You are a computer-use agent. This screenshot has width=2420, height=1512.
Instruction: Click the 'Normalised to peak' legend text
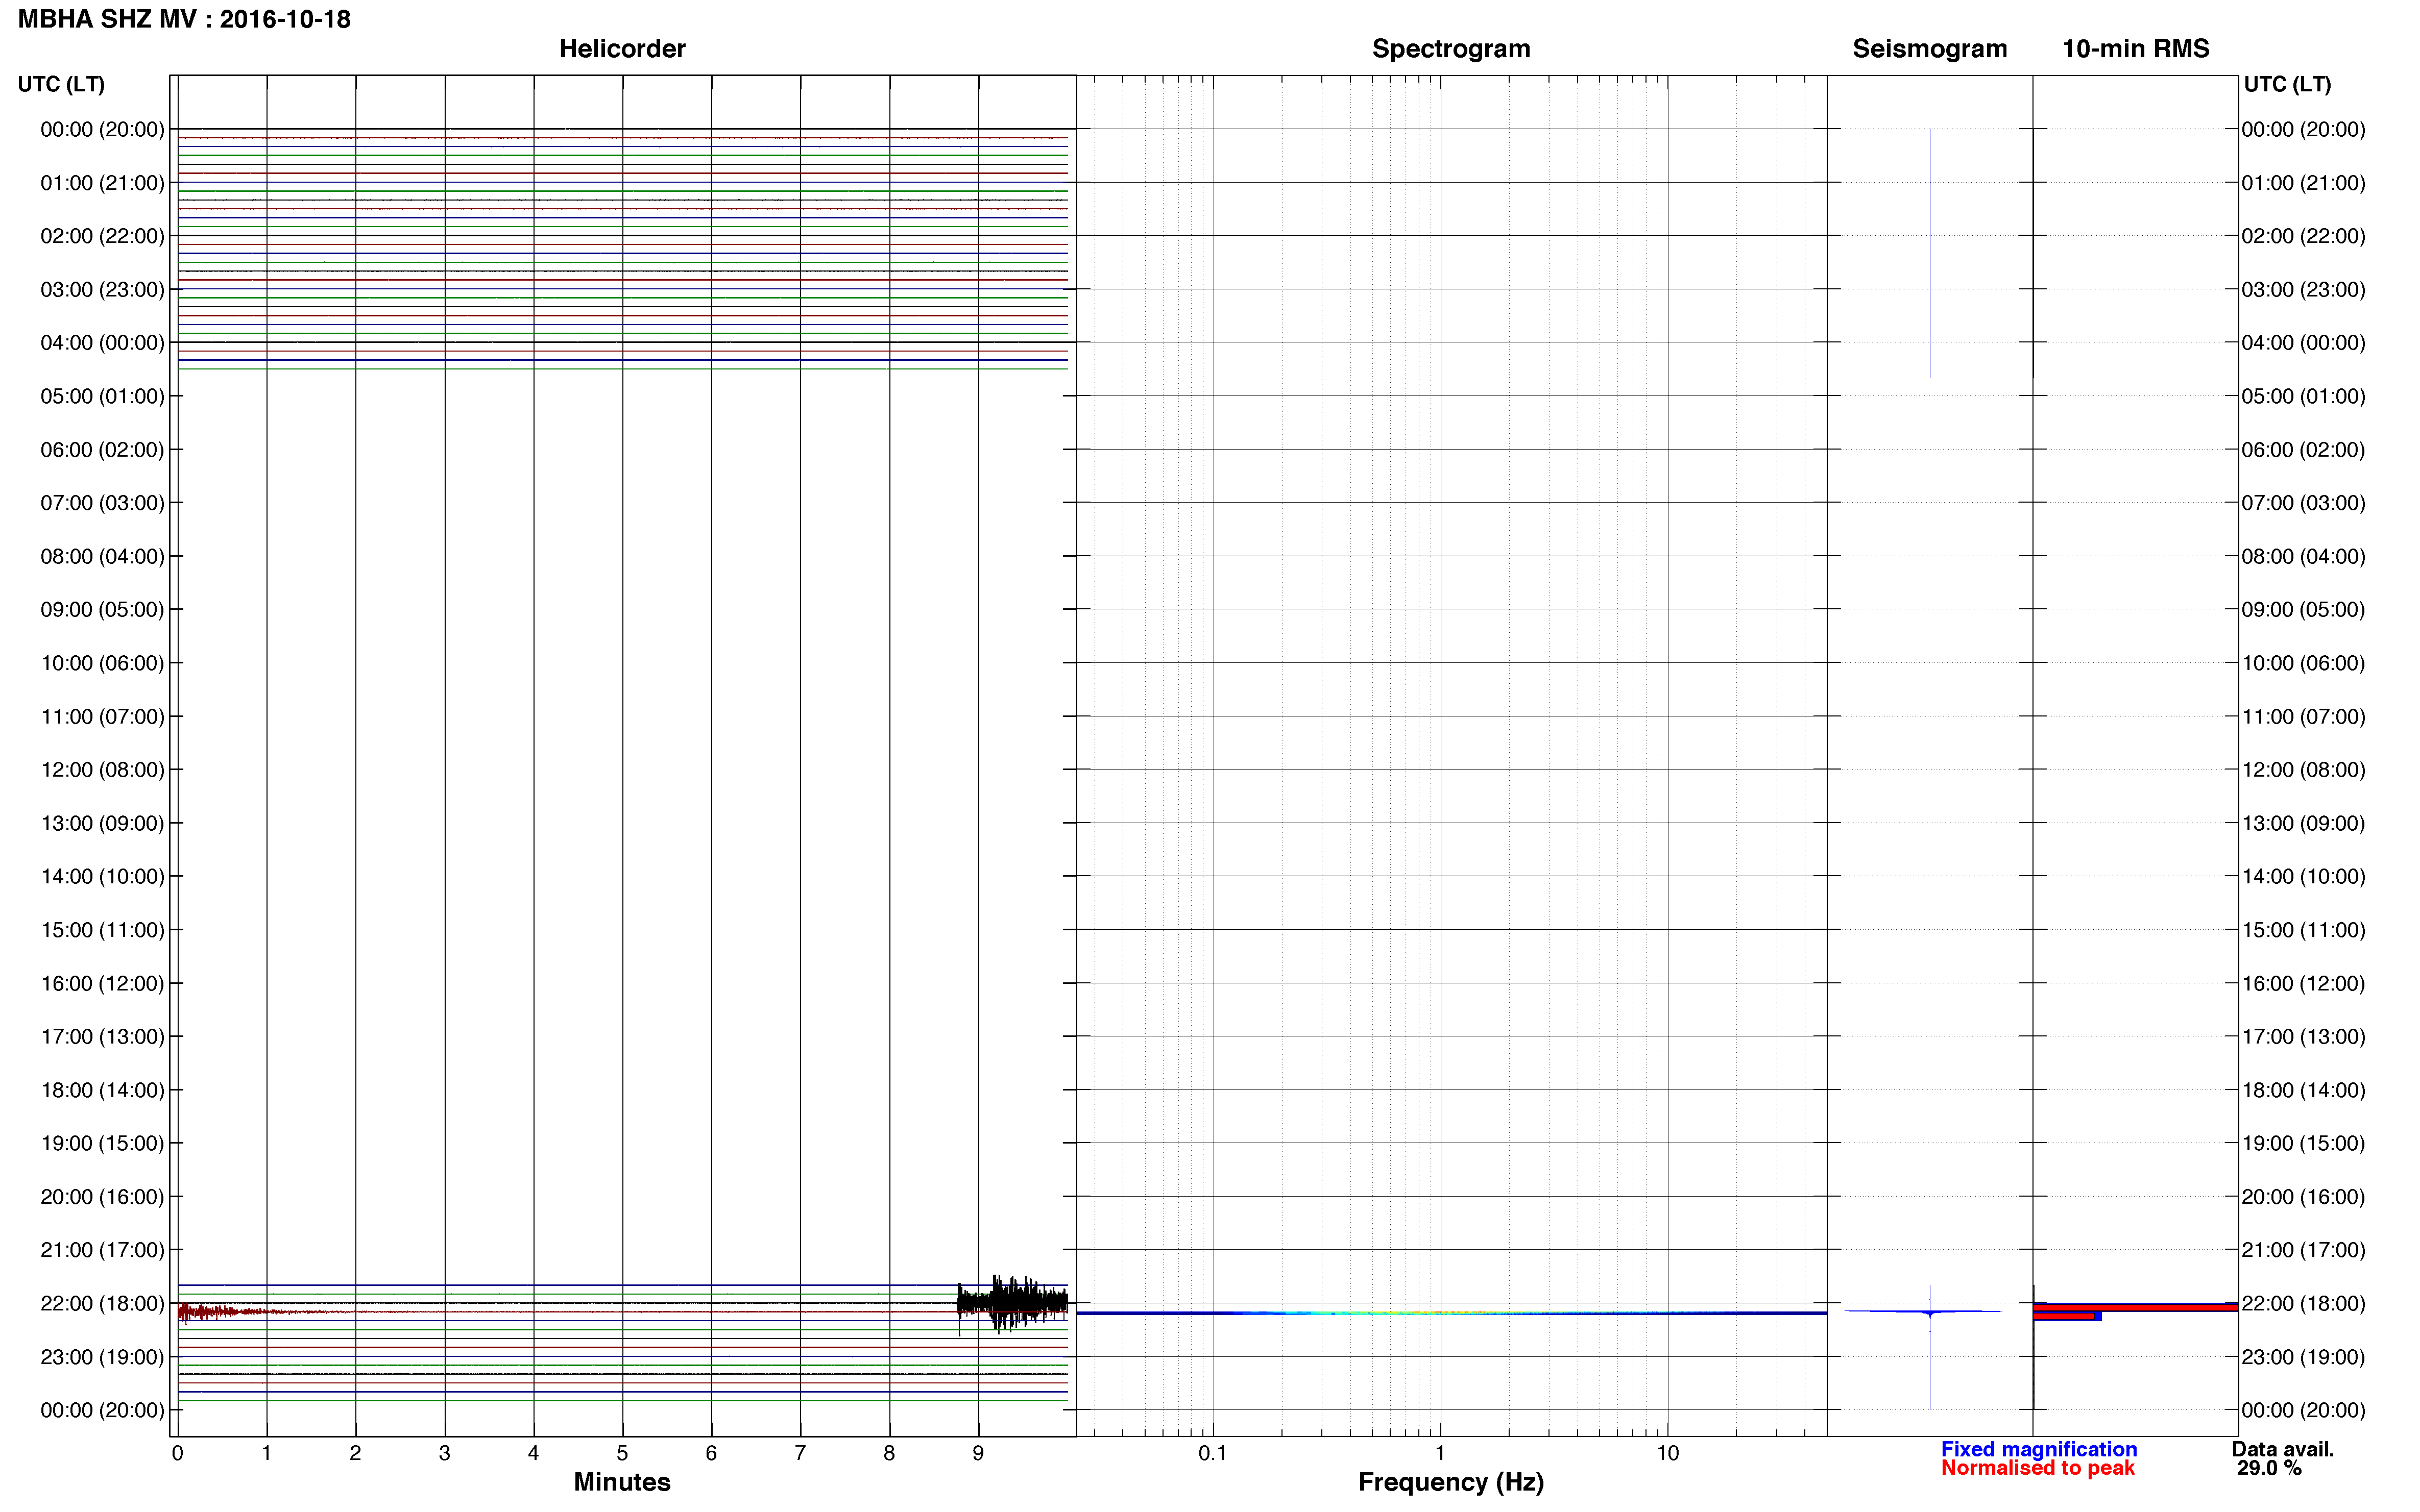[2037, 1468]
